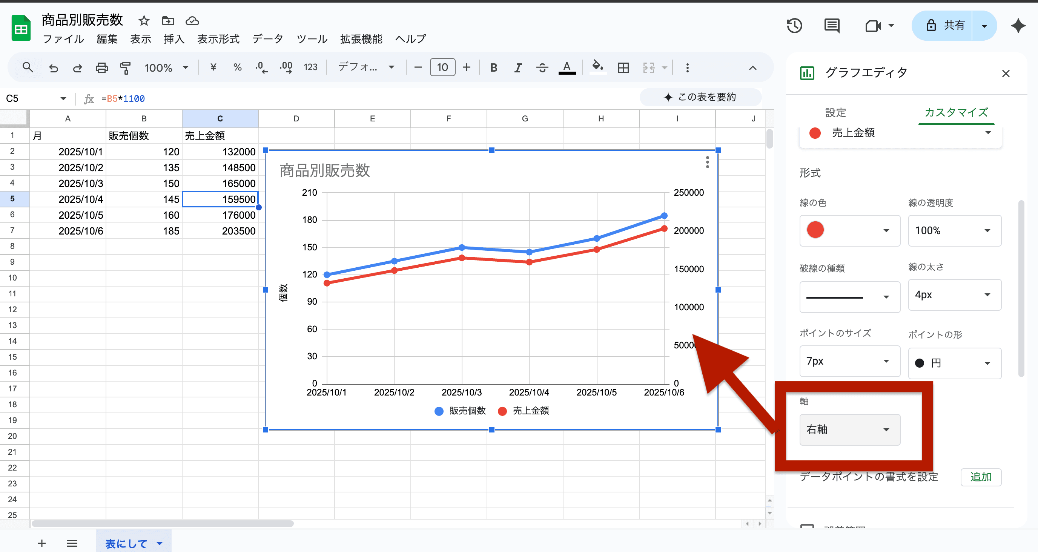Open the fill color bucket icon
Image resolution: width=1038 pixels, height=552 pixels.
click(597, 66)
